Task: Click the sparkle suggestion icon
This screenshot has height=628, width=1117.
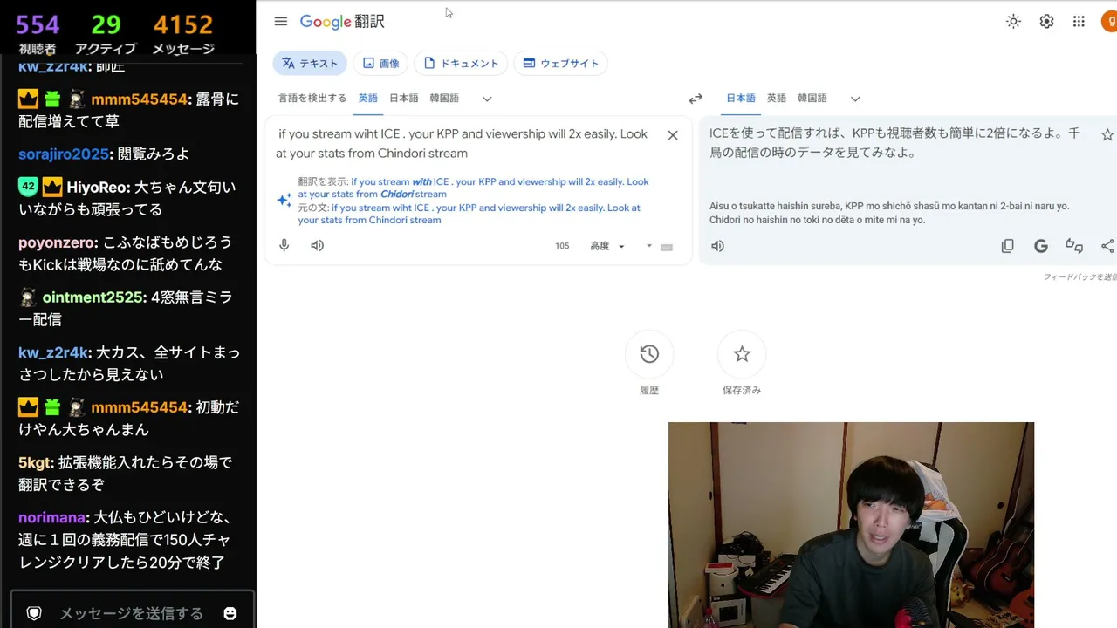Action: (x=284, y=201)
